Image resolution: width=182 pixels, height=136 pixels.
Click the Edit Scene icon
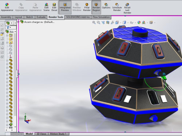[47, 7]
